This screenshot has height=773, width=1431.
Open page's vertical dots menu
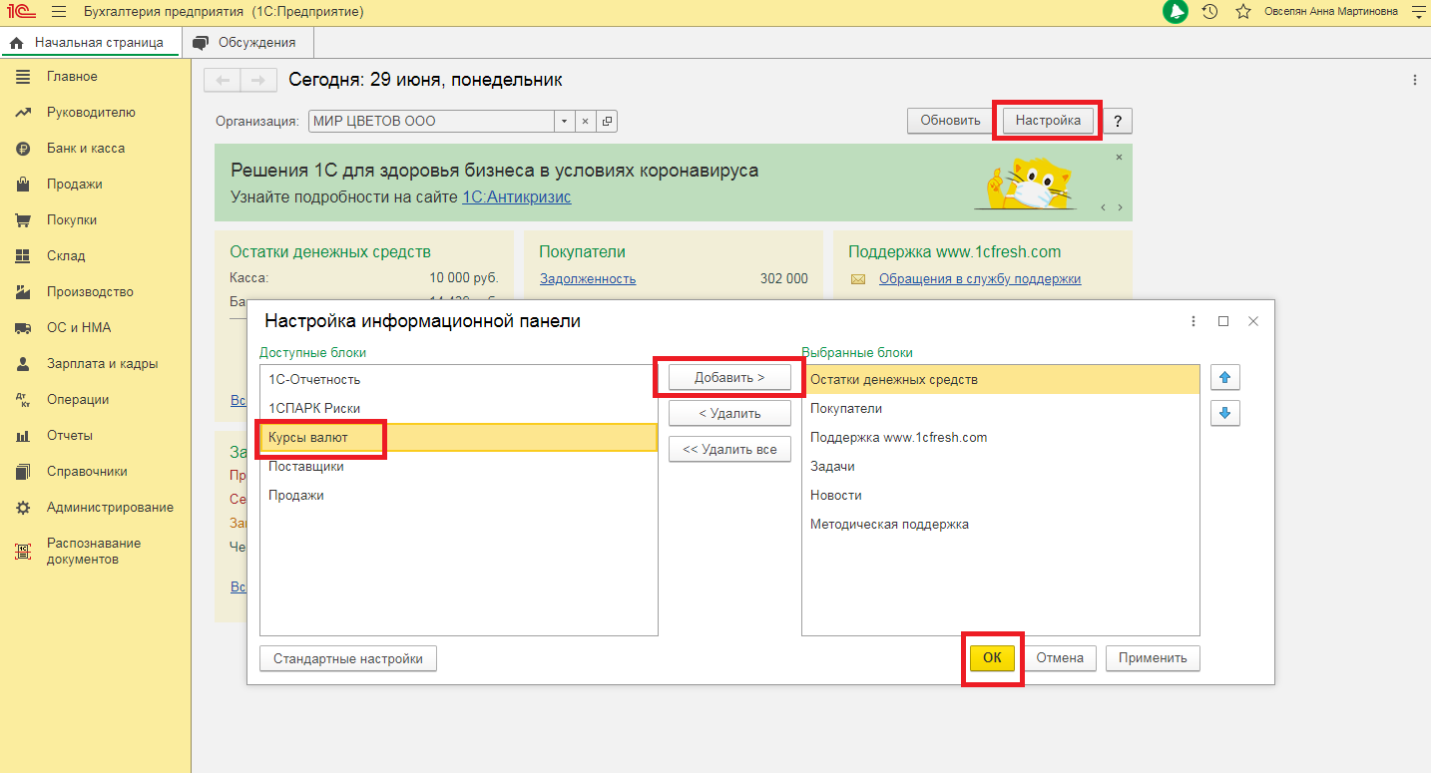pyautogui.click(x=1414, y=80)
